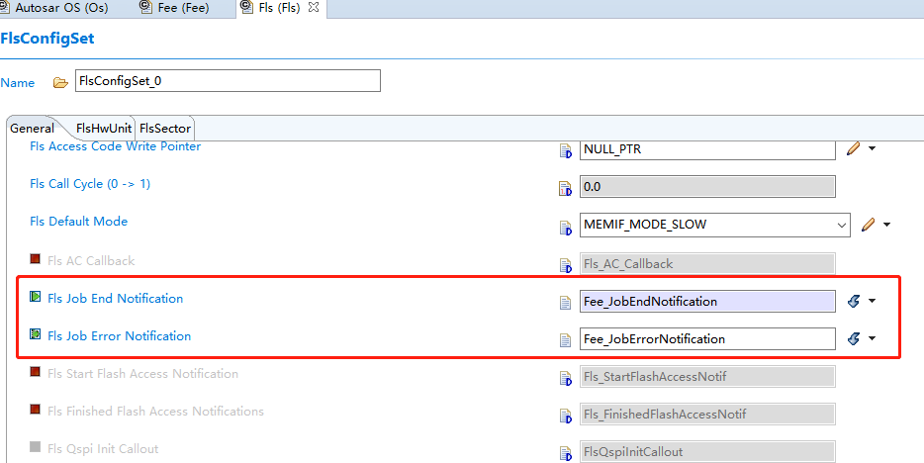This screenshot has height=463, width=924.
Task: Click the Fls_StartFlashAccessNotif field
Action: pos(707,376)
